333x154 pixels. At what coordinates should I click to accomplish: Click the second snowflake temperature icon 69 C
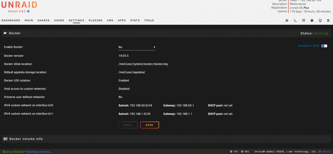point(242,152)
